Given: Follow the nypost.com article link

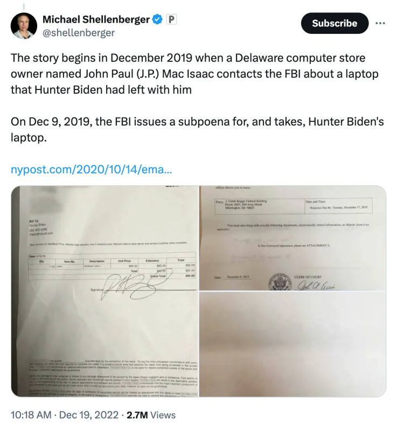Looking at the screenshot, I should tap(92, 170).
